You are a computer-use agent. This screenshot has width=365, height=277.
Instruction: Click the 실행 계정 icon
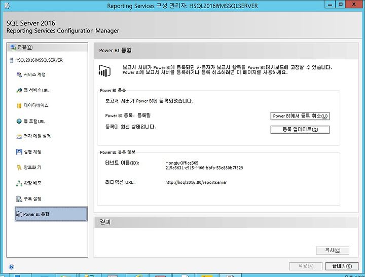point(19,152)
